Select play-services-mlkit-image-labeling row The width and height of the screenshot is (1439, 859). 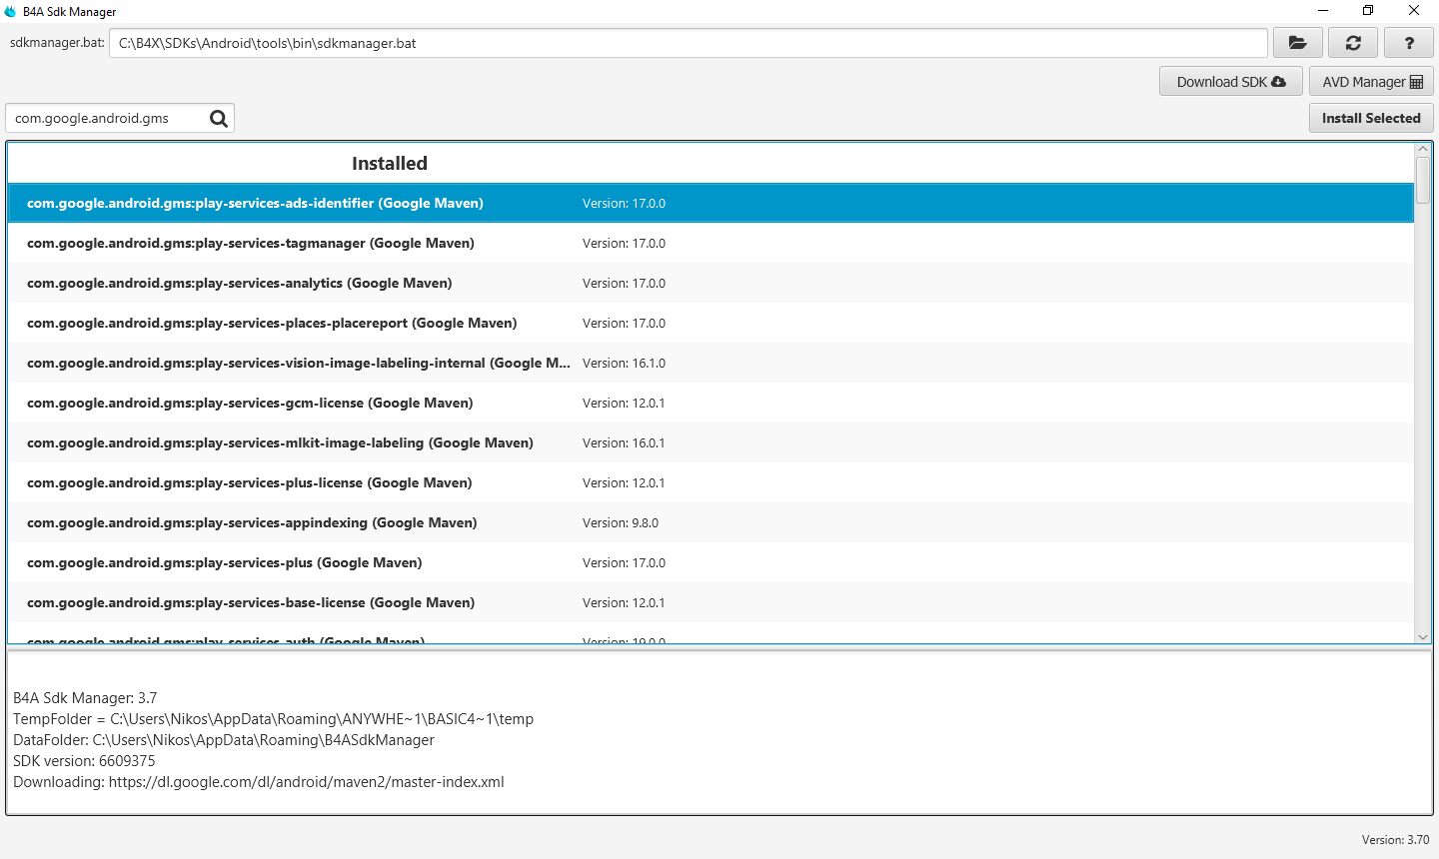[x=711, y=442]
